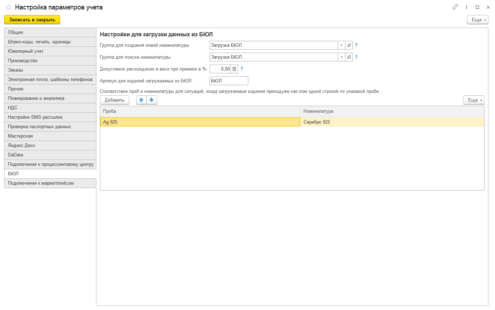Click the weight discrepancy 0,00 field
The image size is (495, 310).
pos(220,69)
